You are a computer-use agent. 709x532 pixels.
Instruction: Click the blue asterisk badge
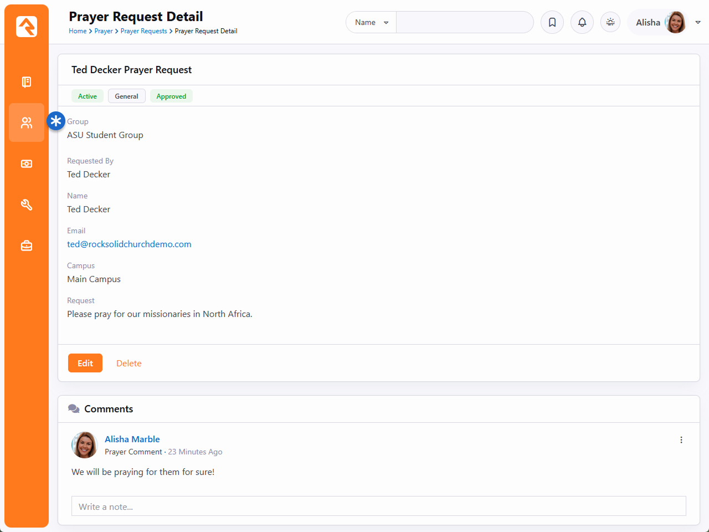(56, 121)
